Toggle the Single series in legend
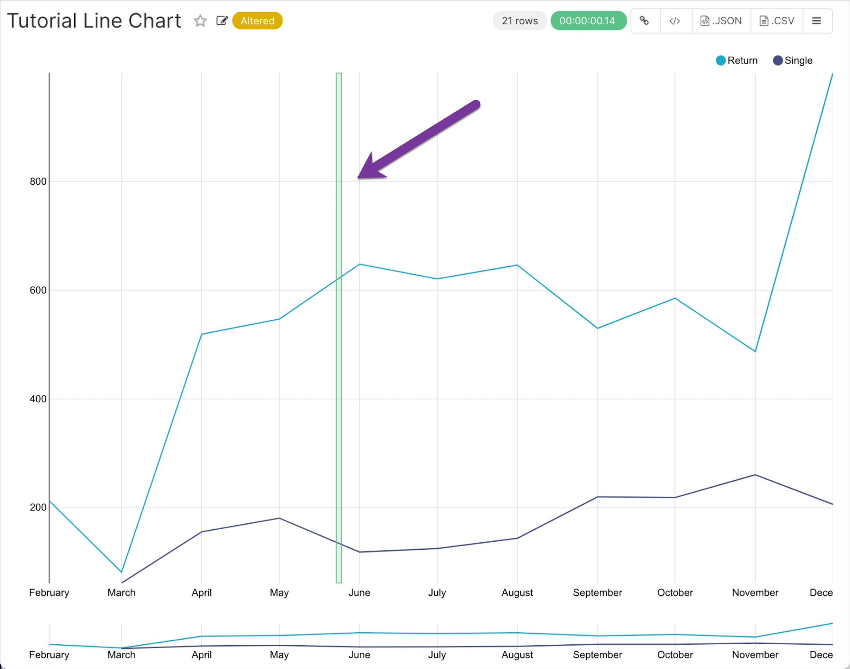 click(798, 60)
